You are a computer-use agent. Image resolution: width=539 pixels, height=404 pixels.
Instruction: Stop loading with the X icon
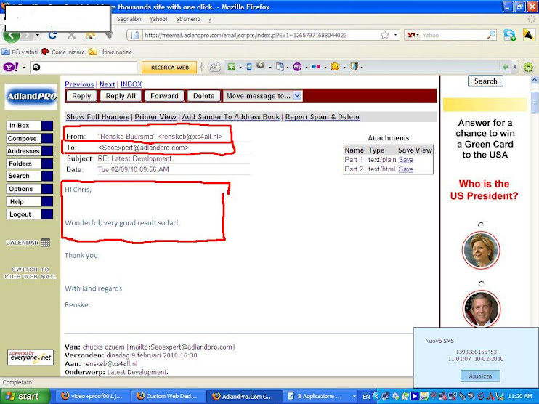coord(71,35)
